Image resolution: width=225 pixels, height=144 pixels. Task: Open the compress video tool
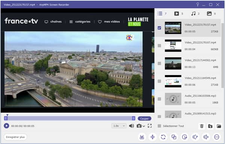click(152, 137)
